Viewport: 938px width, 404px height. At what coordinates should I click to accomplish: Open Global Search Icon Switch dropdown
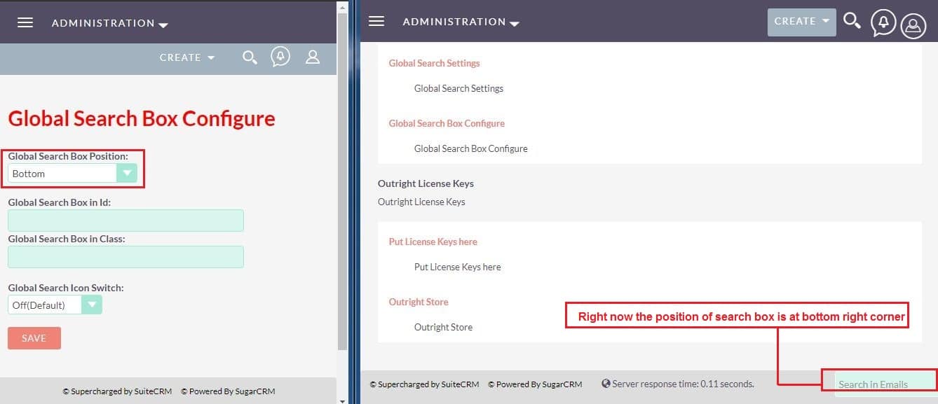[x=55, y=305]
